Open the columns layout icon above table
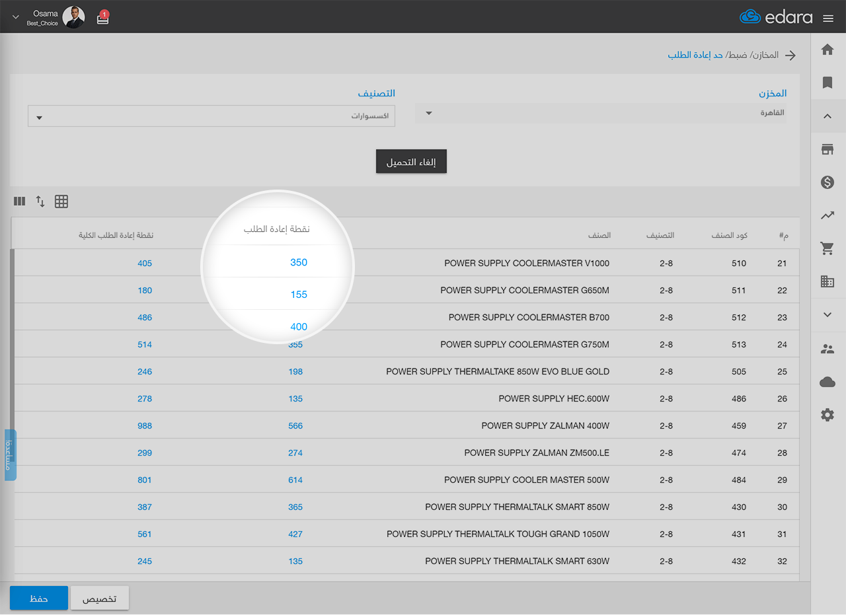This screenshot has height=615, width=846. [x=19, y=201]
